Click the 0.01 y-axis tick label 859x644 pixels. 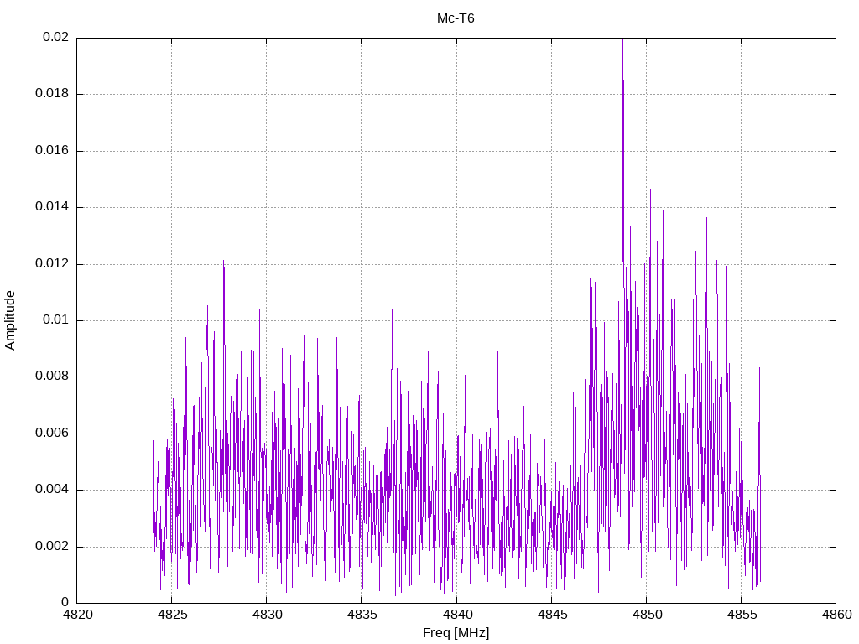56,319
